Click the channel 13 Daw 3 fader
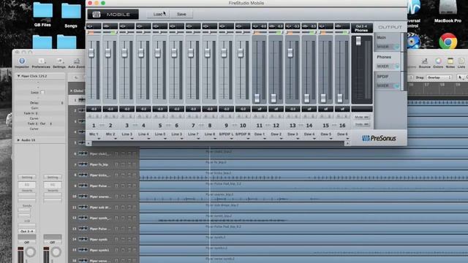 (x=290, y=53)
